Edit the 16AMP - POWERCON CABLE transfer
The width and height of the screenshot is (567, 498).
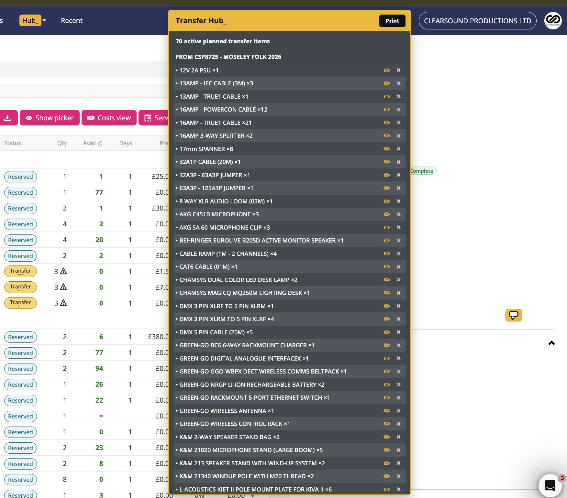(387, 110)
